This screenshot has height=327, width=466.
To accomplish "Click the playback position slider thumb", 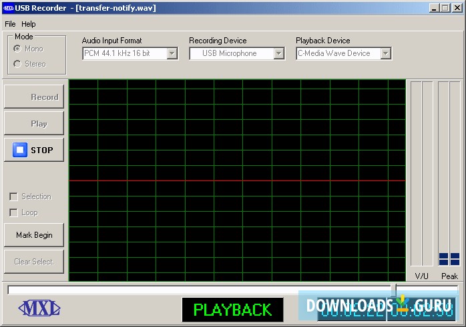I will point(394,290).
